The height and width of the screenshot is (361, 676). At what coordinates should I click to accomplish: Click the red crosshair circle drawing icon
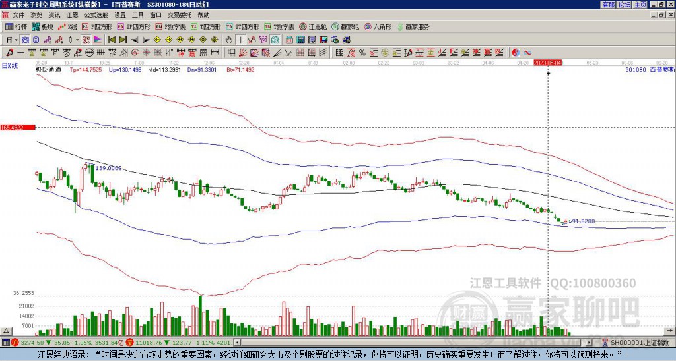coord(135,53)
